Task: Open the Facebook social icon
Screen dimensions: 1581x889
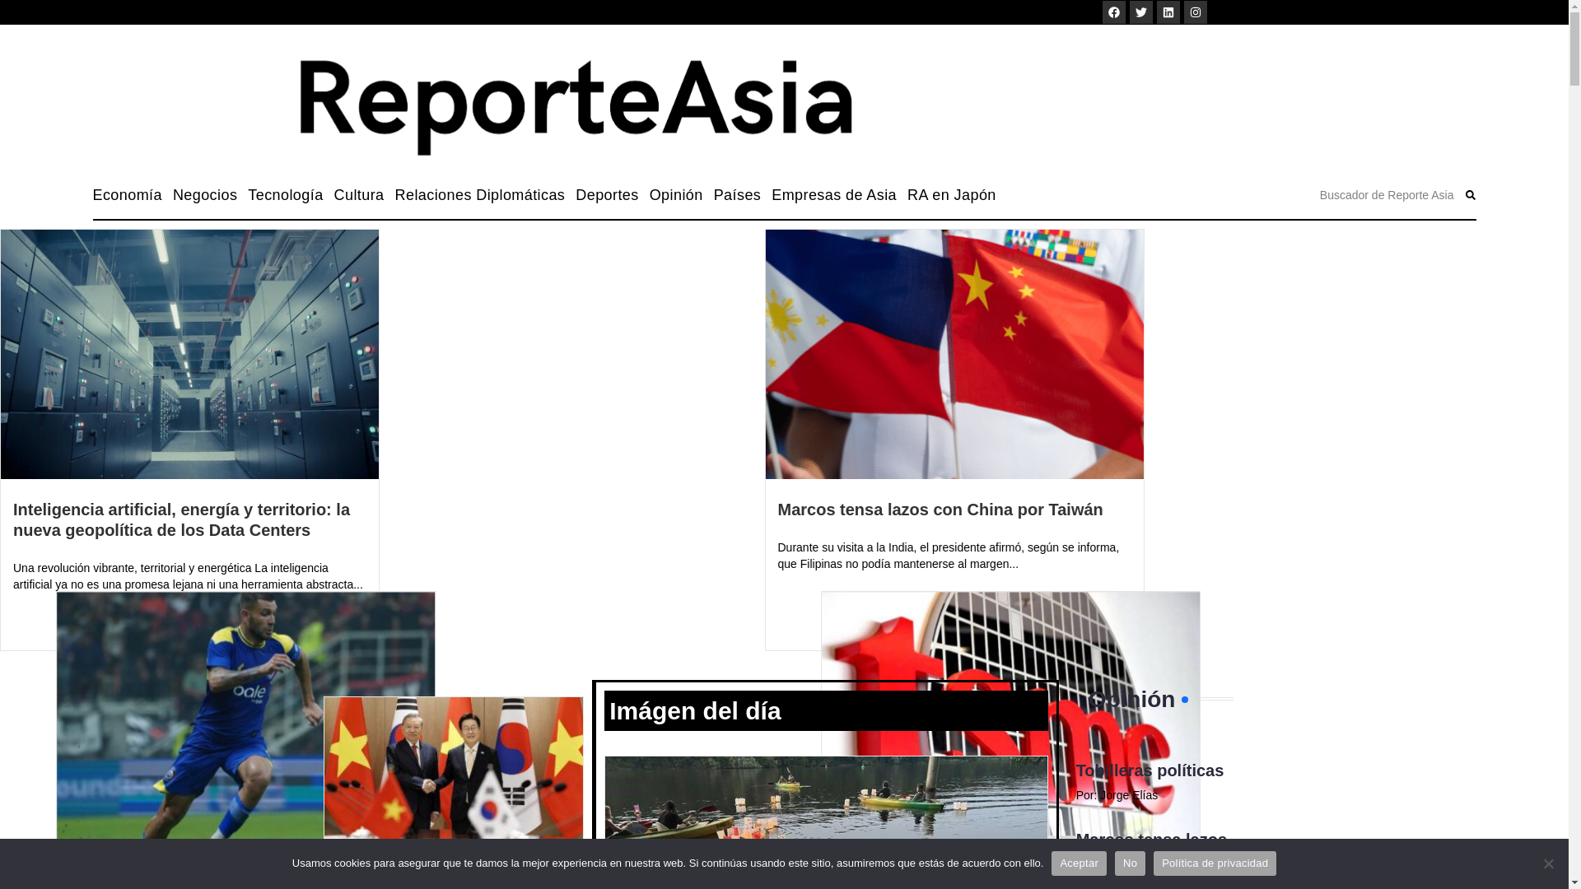Action: tap(1113, 12)
